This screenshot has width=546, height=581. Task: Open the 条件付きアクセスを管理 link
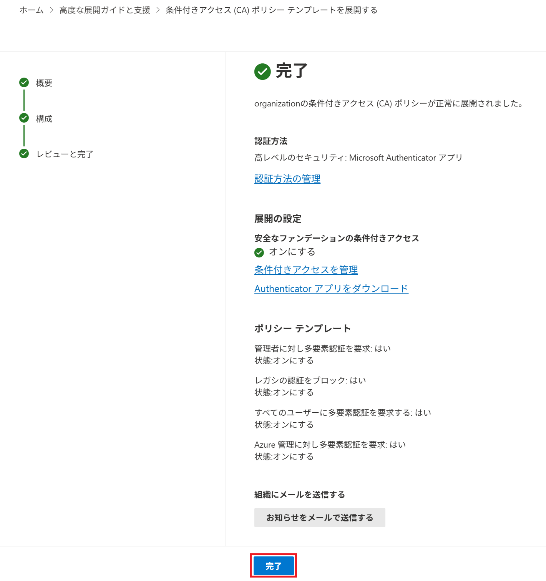tap(306, 270)
